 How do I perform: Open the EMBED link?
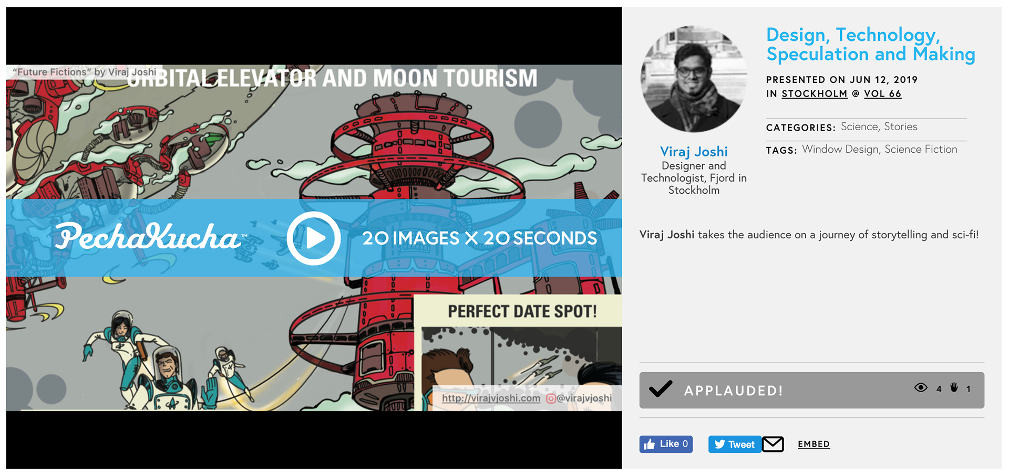tap(814, 444)
